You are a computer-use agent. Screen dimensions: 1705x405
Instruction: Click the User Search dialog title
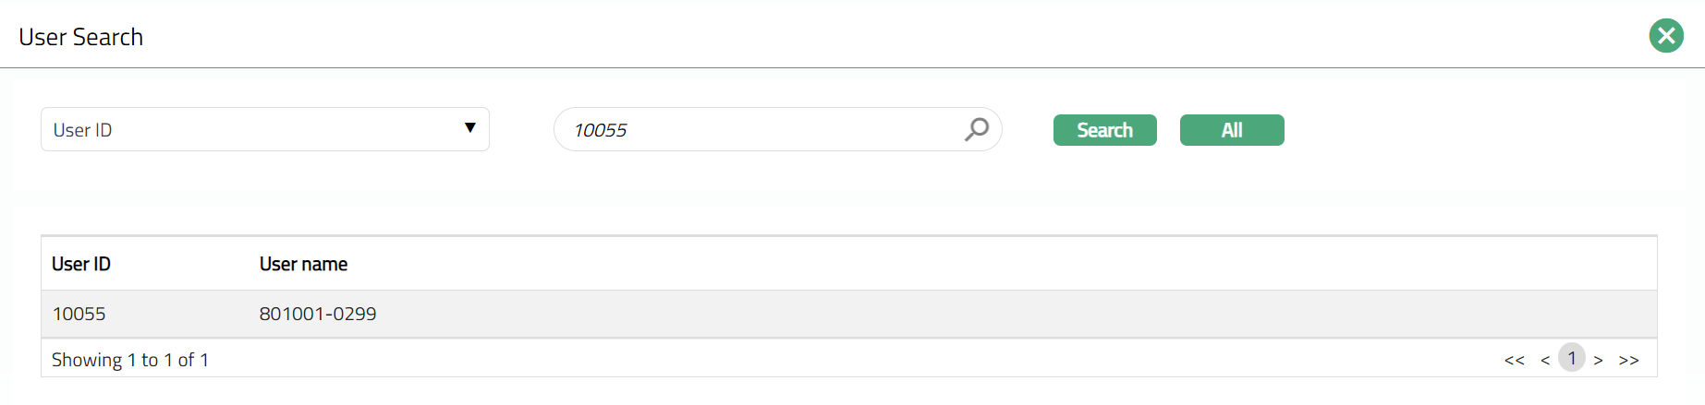(x=81, y=37)
